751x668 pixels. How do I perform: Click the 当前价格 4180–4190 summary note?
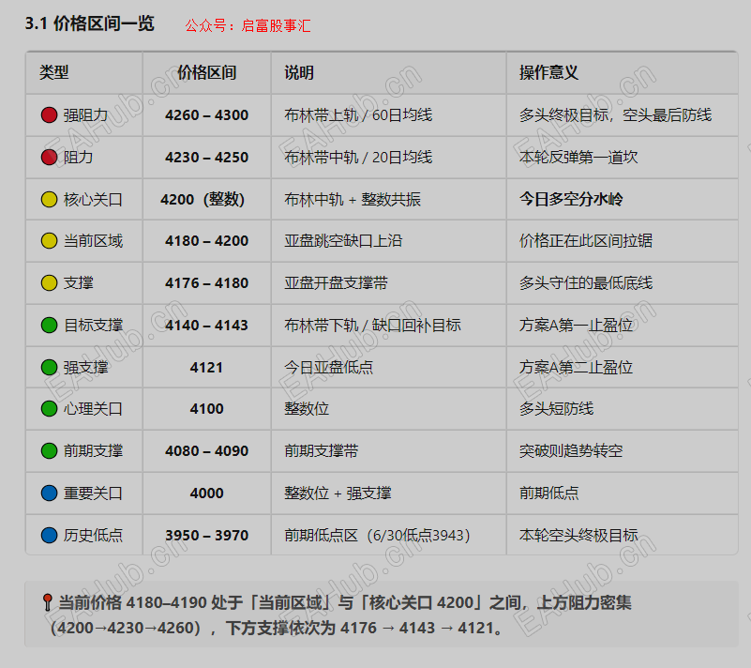tap(382, 615)
